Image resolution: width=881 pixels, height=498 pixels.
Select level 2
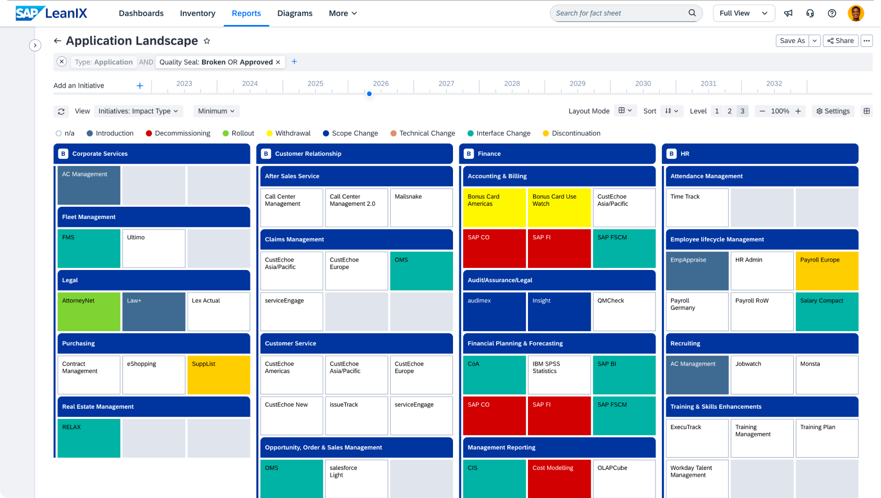tap(729, 111)
